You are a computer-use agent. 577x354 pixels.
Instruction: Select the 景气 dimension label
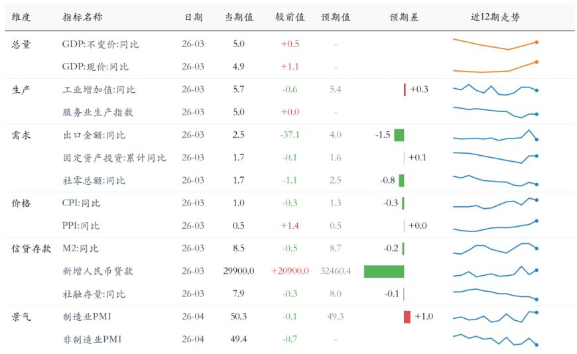21,317
